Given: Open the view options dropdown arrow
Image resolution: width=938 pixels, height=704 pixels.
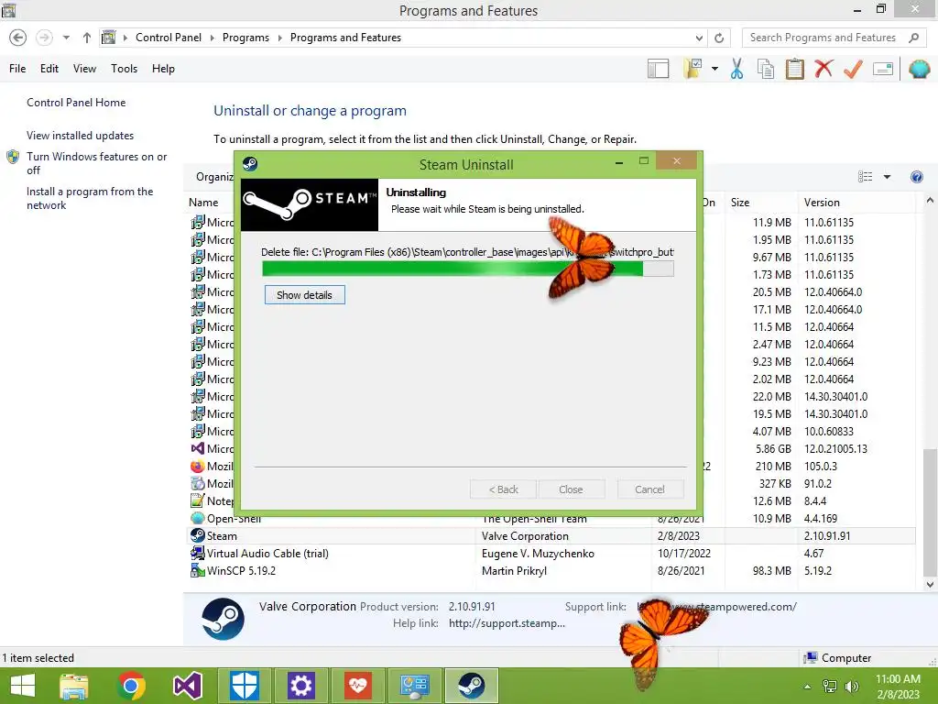Looking at the screenshot, I should click(887, 177).
